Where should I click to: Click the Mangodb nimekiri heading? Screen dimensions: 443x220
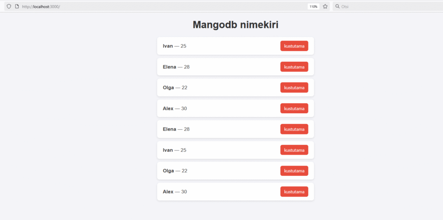[235, 25]
